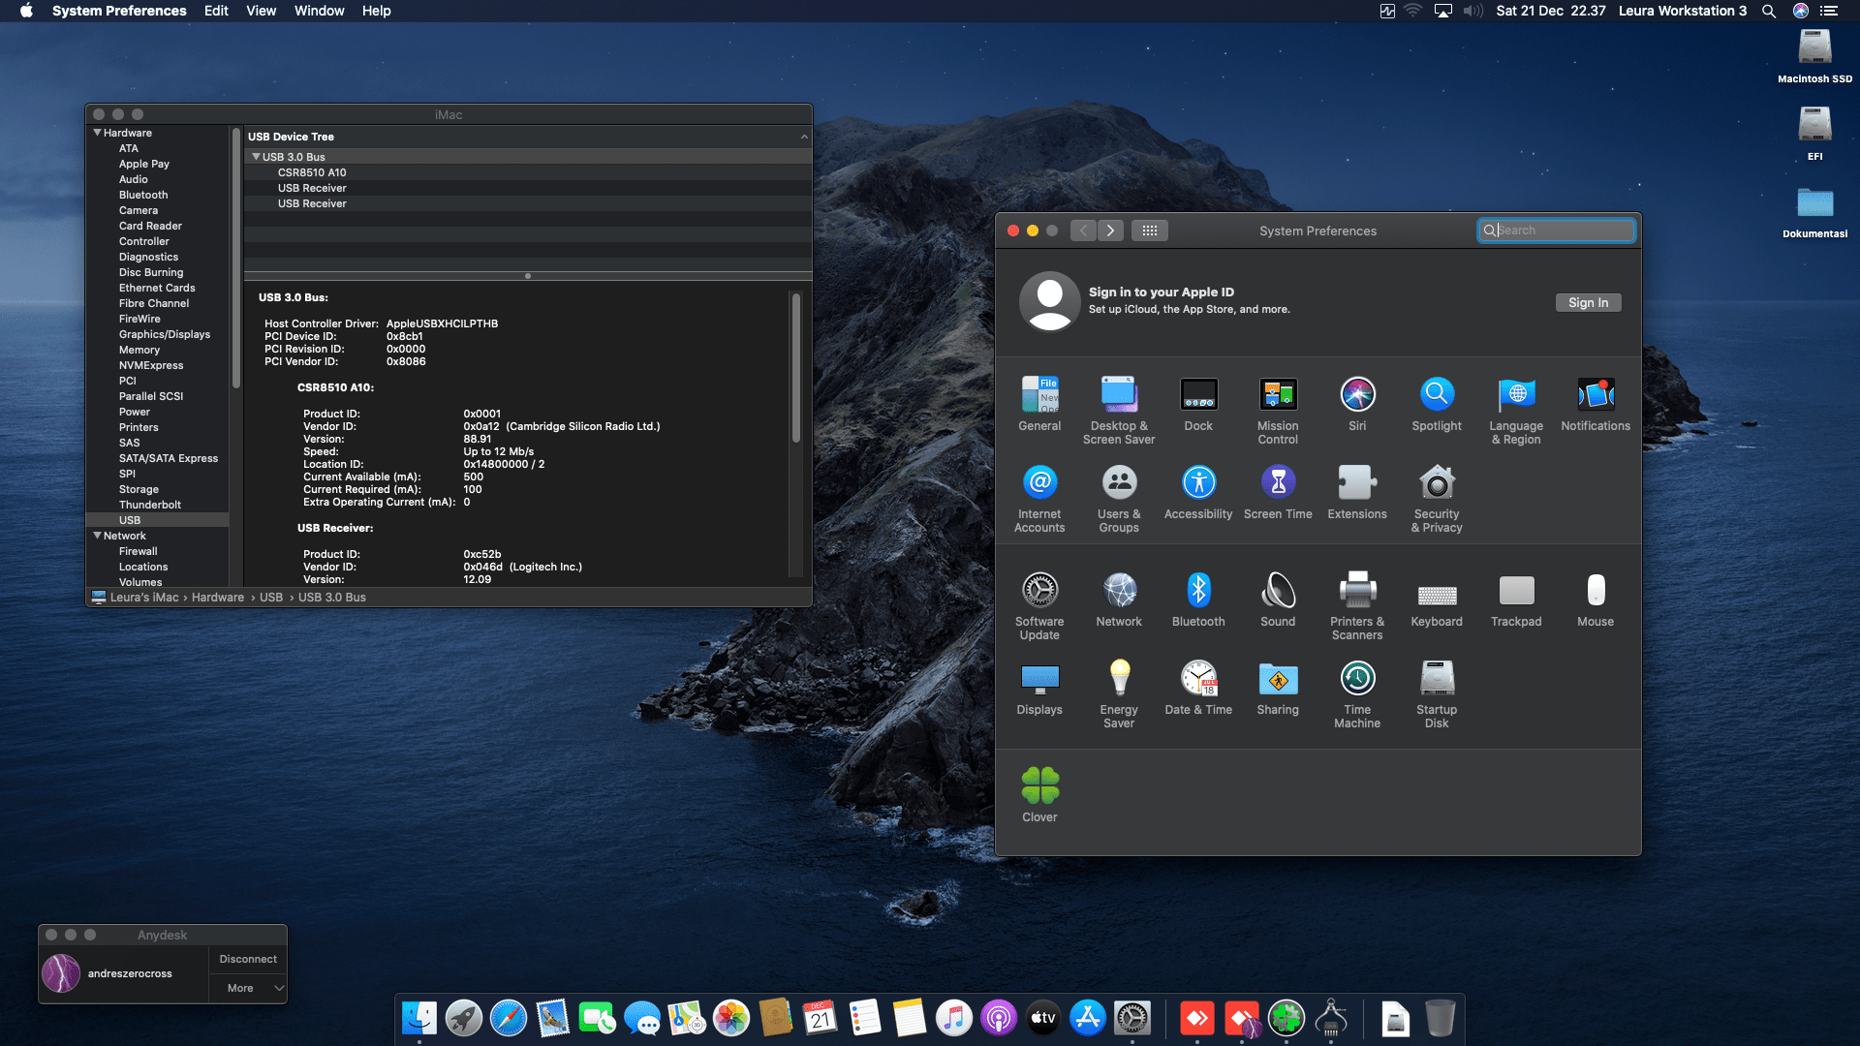1860x1046 pixels.
Task: Click the Sign In button
Action: [x=1588, y=303]
